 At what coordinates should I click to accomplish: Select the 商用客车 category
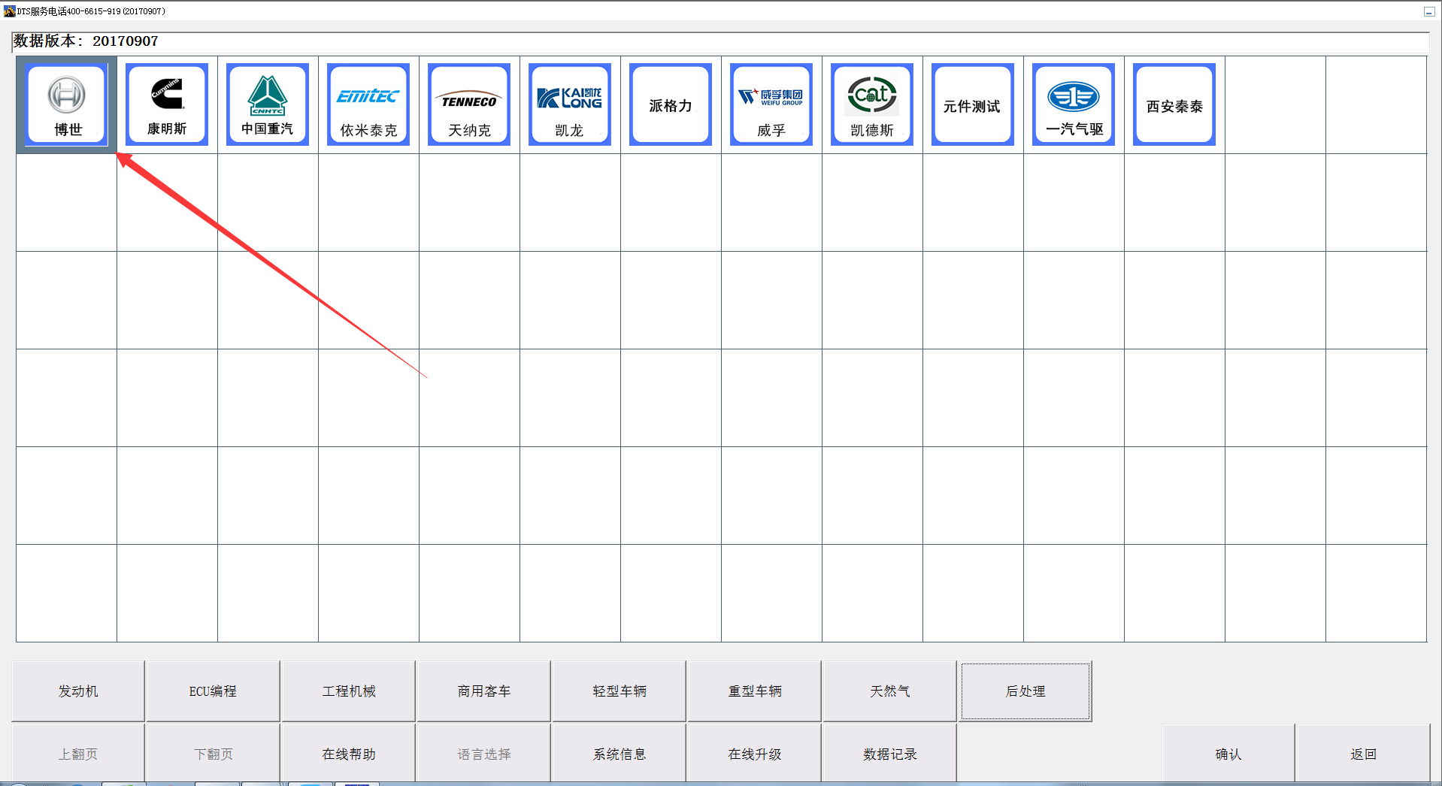pyautogui.click(x=483, y=691)
